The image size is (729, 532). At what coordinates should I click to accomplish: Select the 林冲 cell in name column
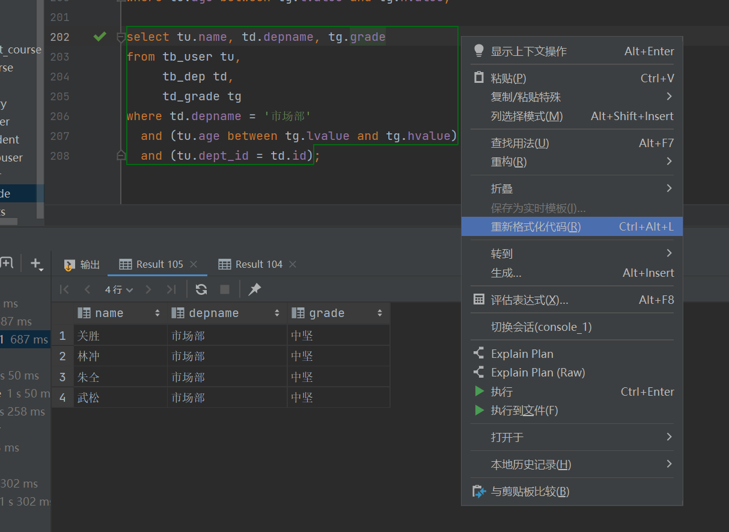88,356
